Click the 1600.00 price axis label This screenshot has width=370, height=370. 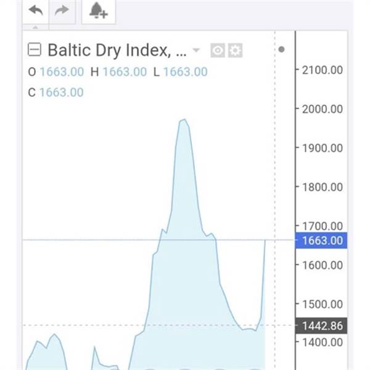(x=323, y=265)
